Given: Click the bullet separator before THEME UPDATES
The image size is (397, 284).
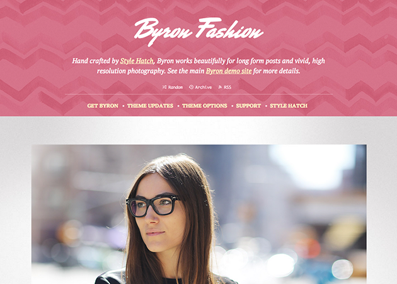Looking at the screenshot, I should [x=124, y=106].
